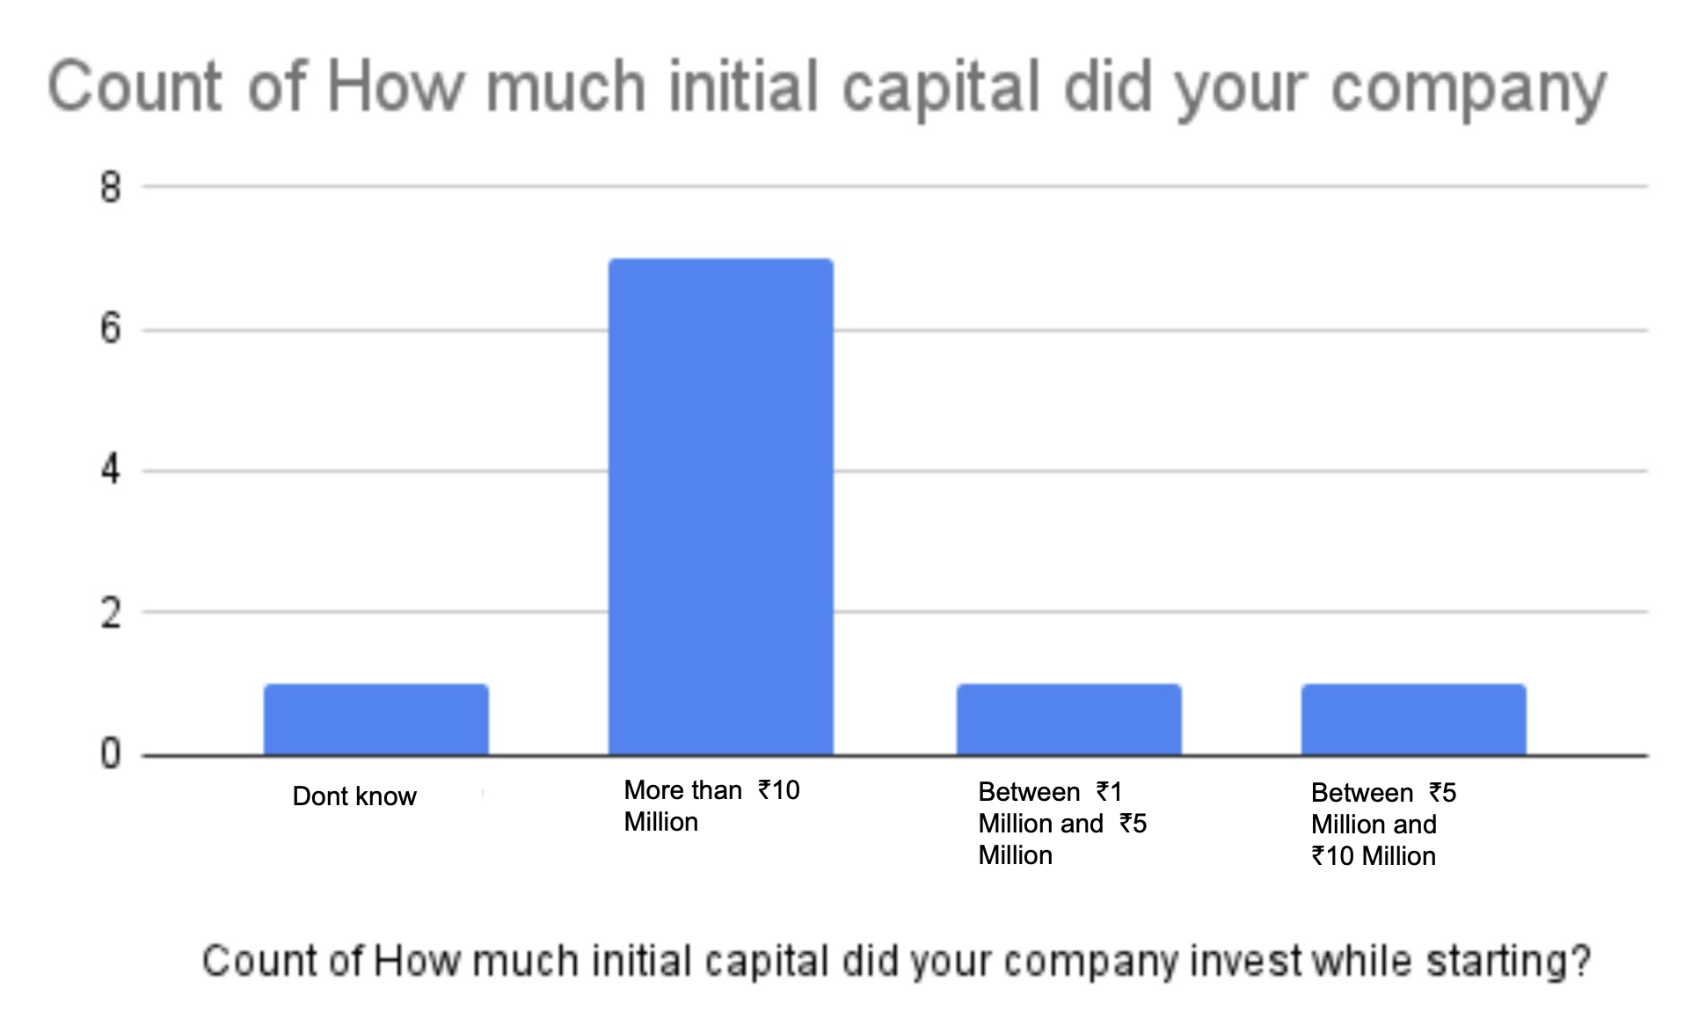This screenshot has height=1032, width=1691.
Task: Select the "More than ₹10 Million" axis label
Action: click(711, 806)
